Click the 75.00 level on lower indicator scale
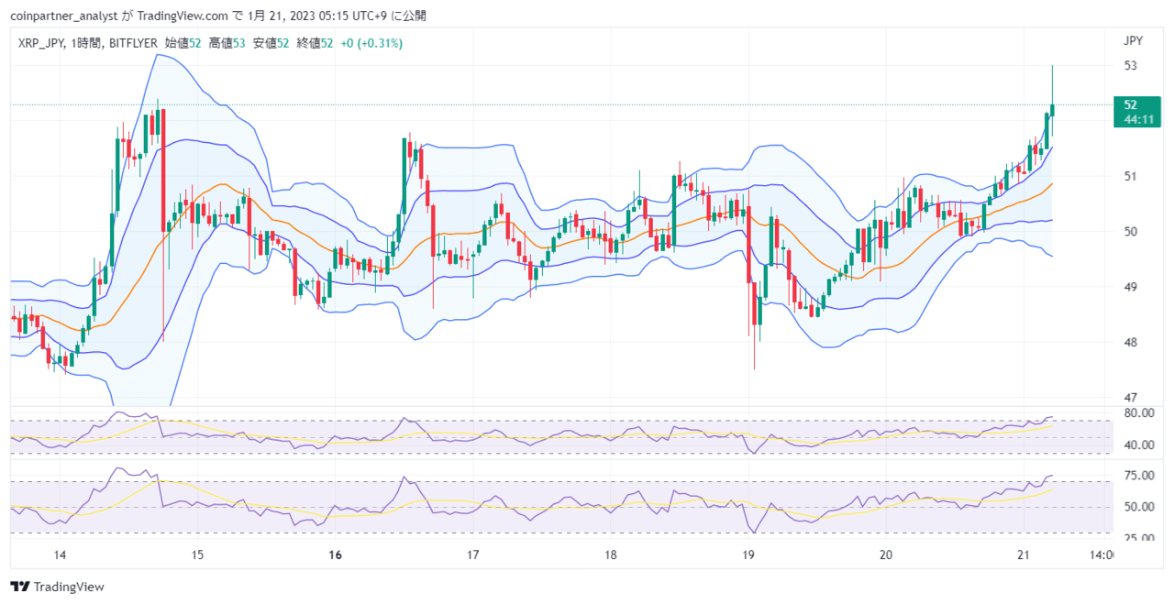This screenshot has height=604, width=1174. [1137, 475]
